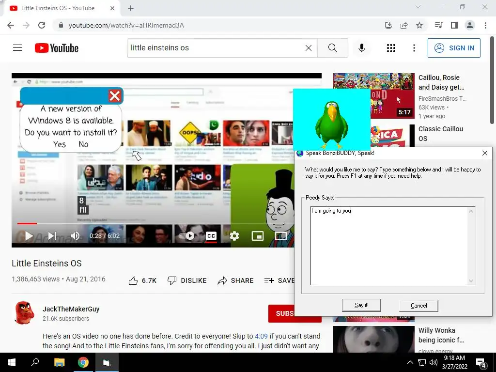Switch to miniplayer icon
This screenshot has height=372, width=496.
[258, 236]
